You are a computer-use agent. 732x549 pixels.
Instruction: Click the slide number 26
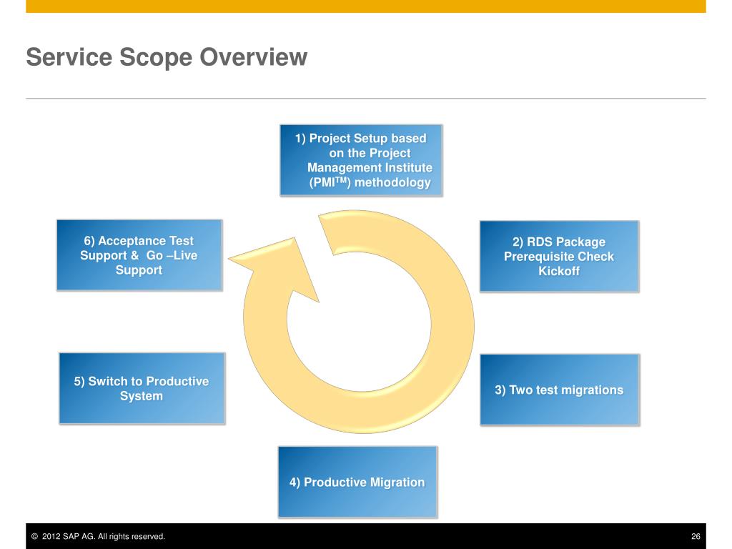click(696, 536)
